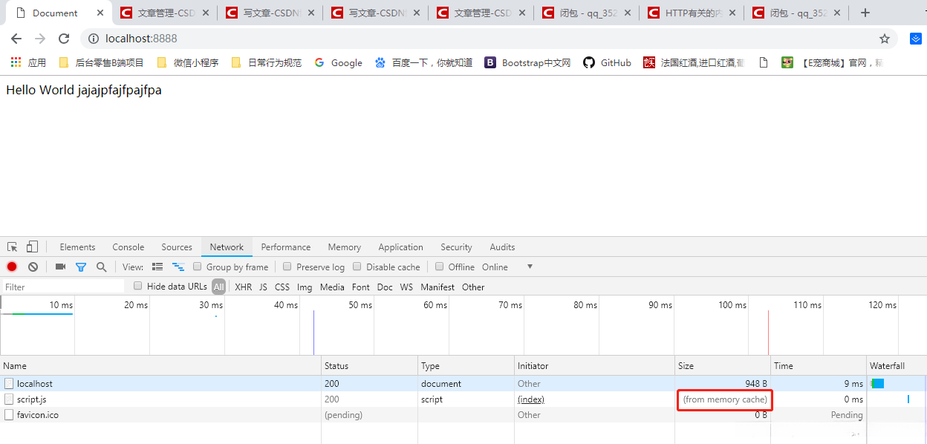This screenshot has height=444, width=927.
Task: Click the blue extension icon beside address bar
Action: (915, 39)
